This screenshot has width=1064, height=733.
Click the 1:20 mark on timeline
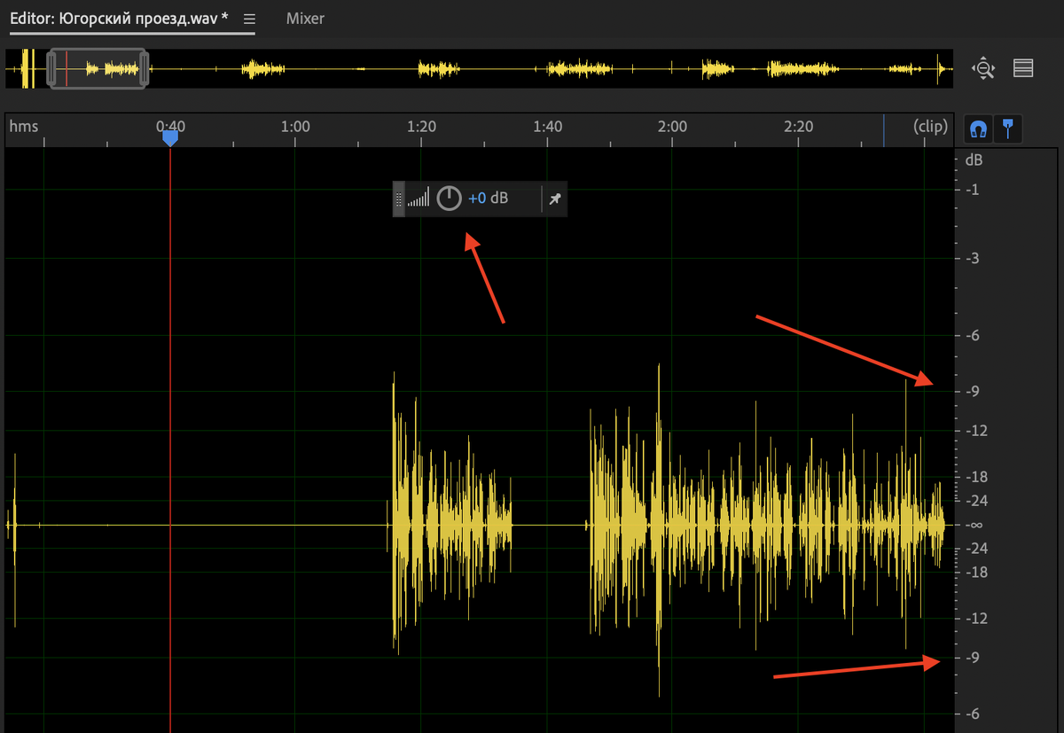tap(421, 127)
